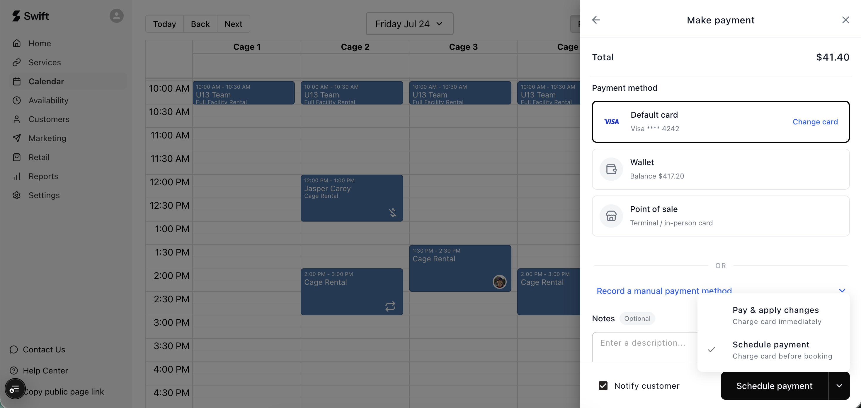
Task: Click the Change card link
Action: click(x=815, y=122)
